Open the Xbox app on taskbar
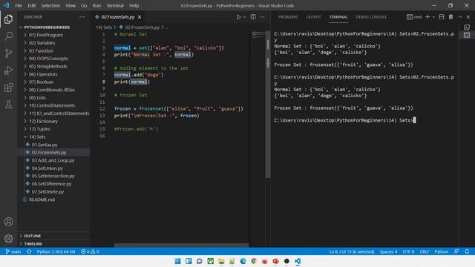 pos(210,261)
